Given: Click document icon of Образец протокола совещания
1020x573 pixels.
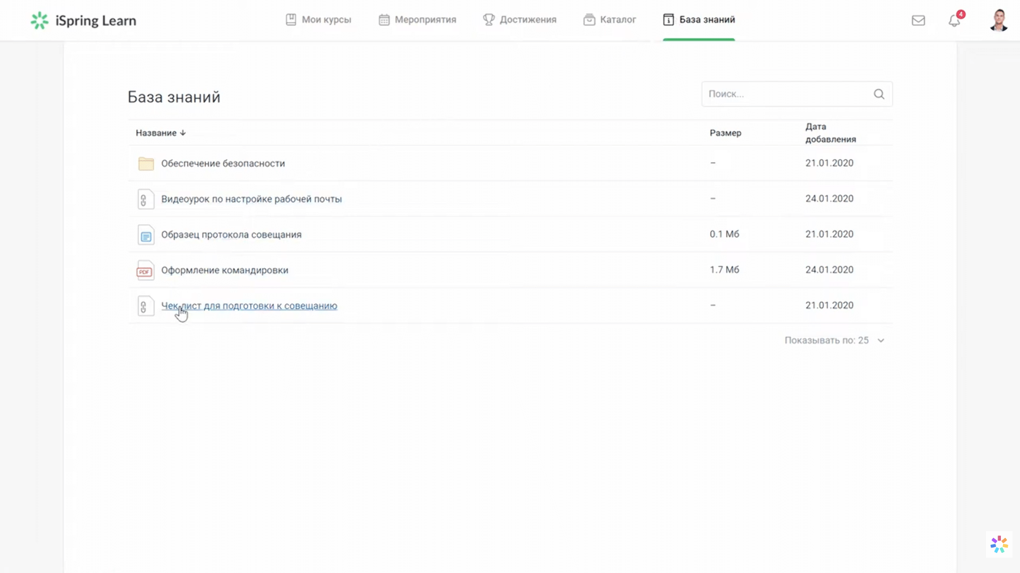Looking at the screenshot, I should (x=146, y=235).
